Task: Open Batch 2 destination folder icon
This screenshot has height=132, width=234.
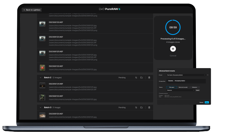Action: point(141,77)
